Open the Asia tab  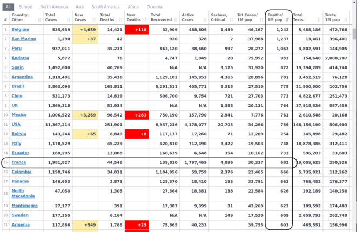pyautogui.click(x=80, y=7)
